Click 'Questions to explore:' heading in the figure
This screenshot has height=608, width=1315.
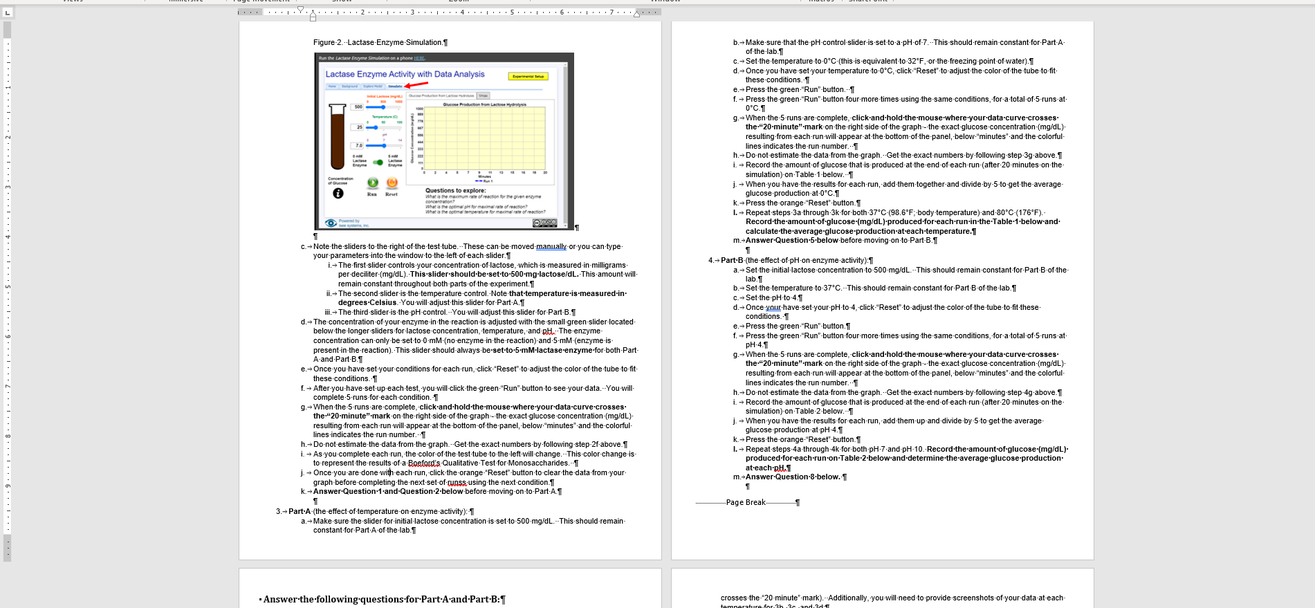455,190
